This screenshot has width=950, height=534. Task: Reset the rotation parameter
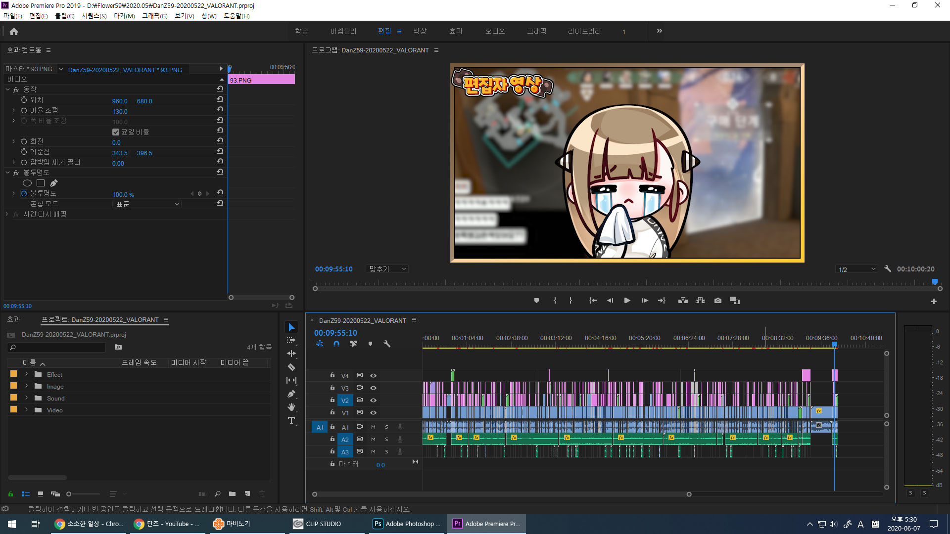click(x=220, y=141)
